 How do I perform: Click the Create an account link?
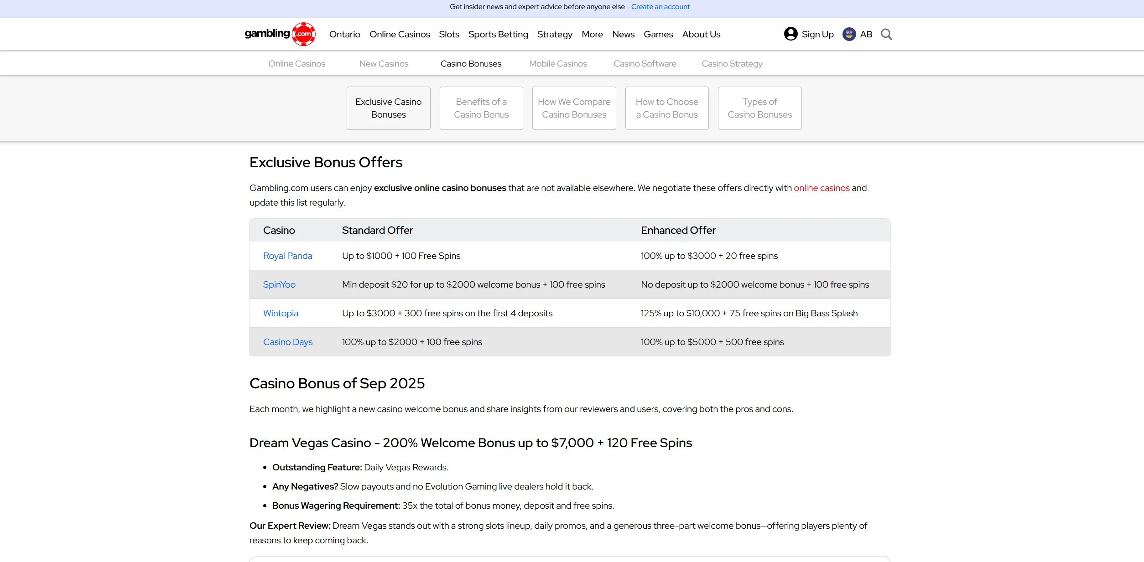(x=660, y=7)
